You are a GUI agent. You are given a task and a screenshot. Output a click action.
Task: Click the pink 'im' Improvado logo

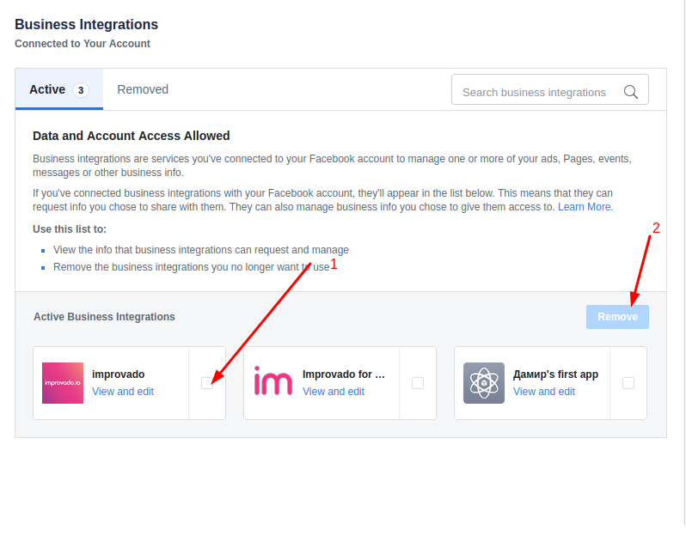click(x=273, y=381)
